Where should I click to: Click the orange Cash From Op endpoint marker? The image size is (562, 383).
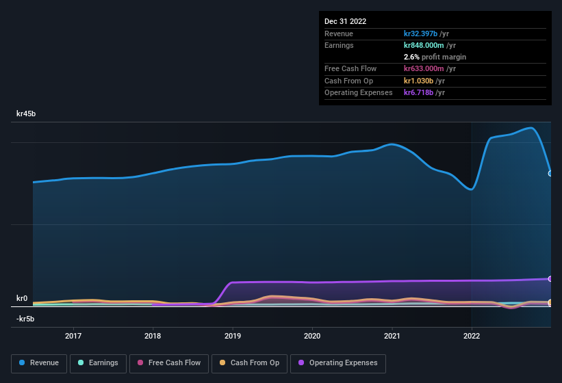click(550, 302)
